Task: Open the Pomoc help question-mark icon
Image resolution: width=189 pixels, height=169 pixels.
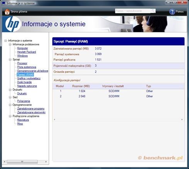Action: point(172,12)
